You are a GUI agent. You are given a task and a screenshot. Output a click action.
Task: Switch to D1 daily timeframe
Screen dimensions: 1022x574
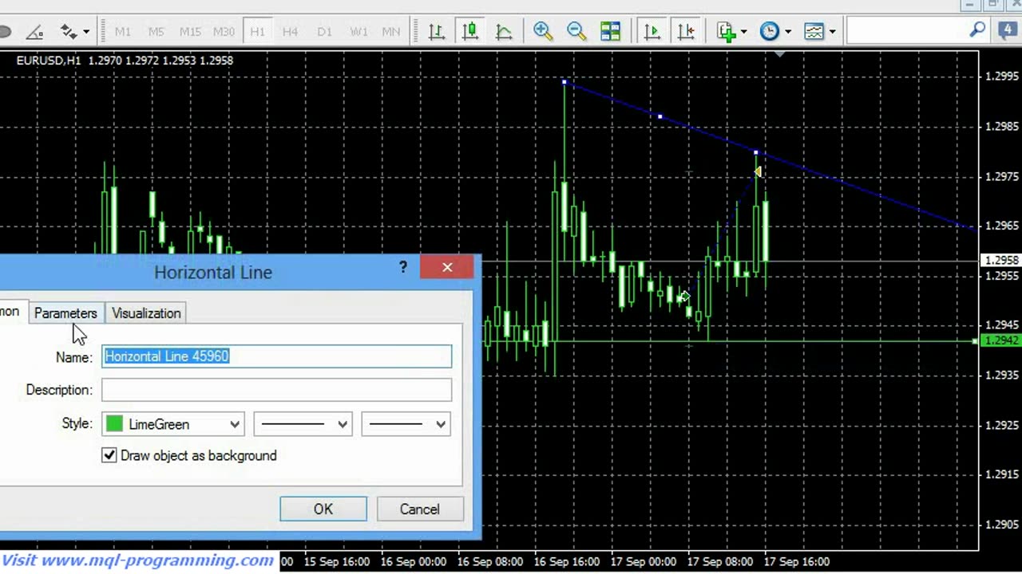click(x=324, y=32)
